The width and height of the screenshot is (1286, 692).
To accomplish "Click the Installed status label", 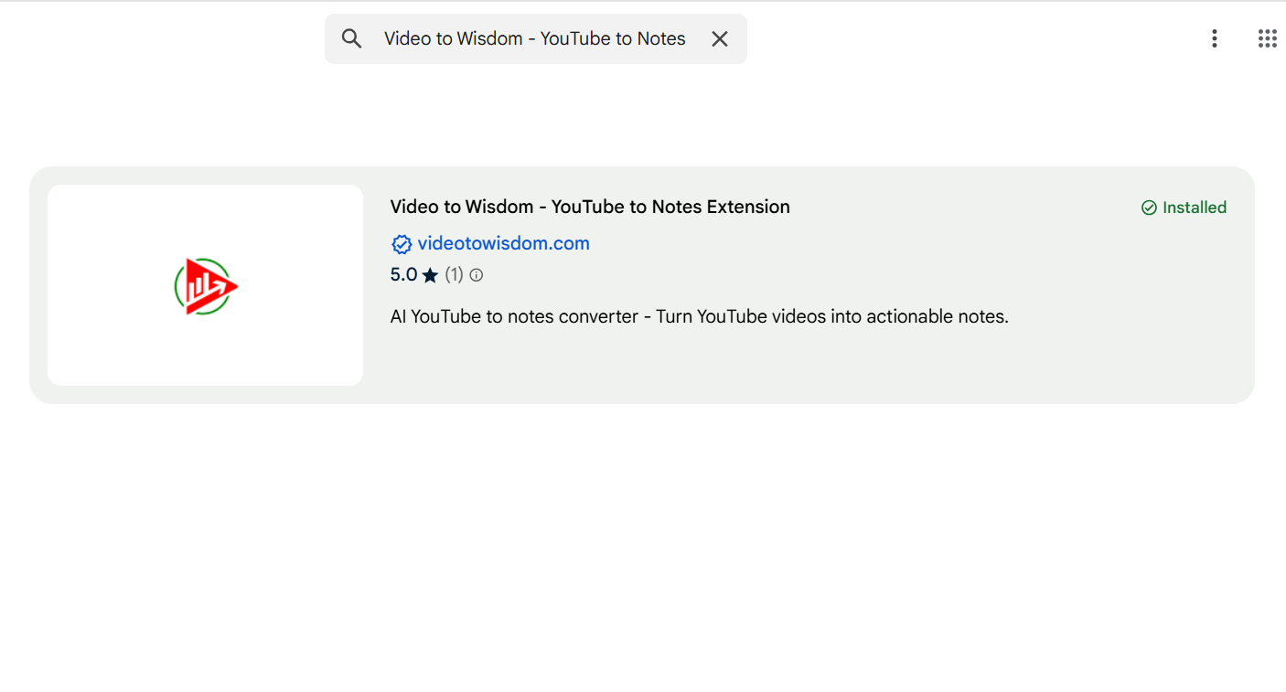I will tap(1195, 208).
